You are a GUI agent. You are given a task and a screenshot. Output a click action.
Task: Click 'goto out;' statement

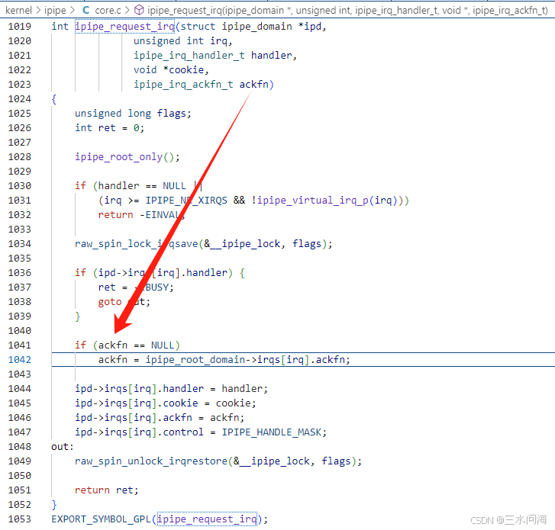[124, 302]
